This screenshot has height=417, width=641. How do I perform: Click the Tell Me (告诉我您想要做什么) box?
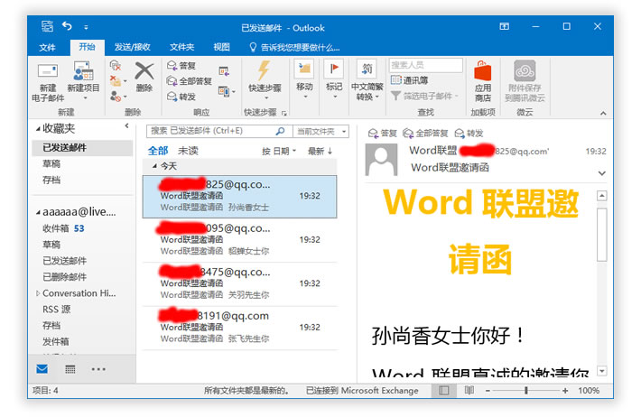click(x=295, y=48)
